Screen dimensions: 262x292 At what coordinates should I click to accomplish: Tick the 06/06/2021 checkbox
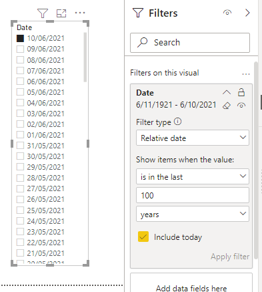click(20, 82)
